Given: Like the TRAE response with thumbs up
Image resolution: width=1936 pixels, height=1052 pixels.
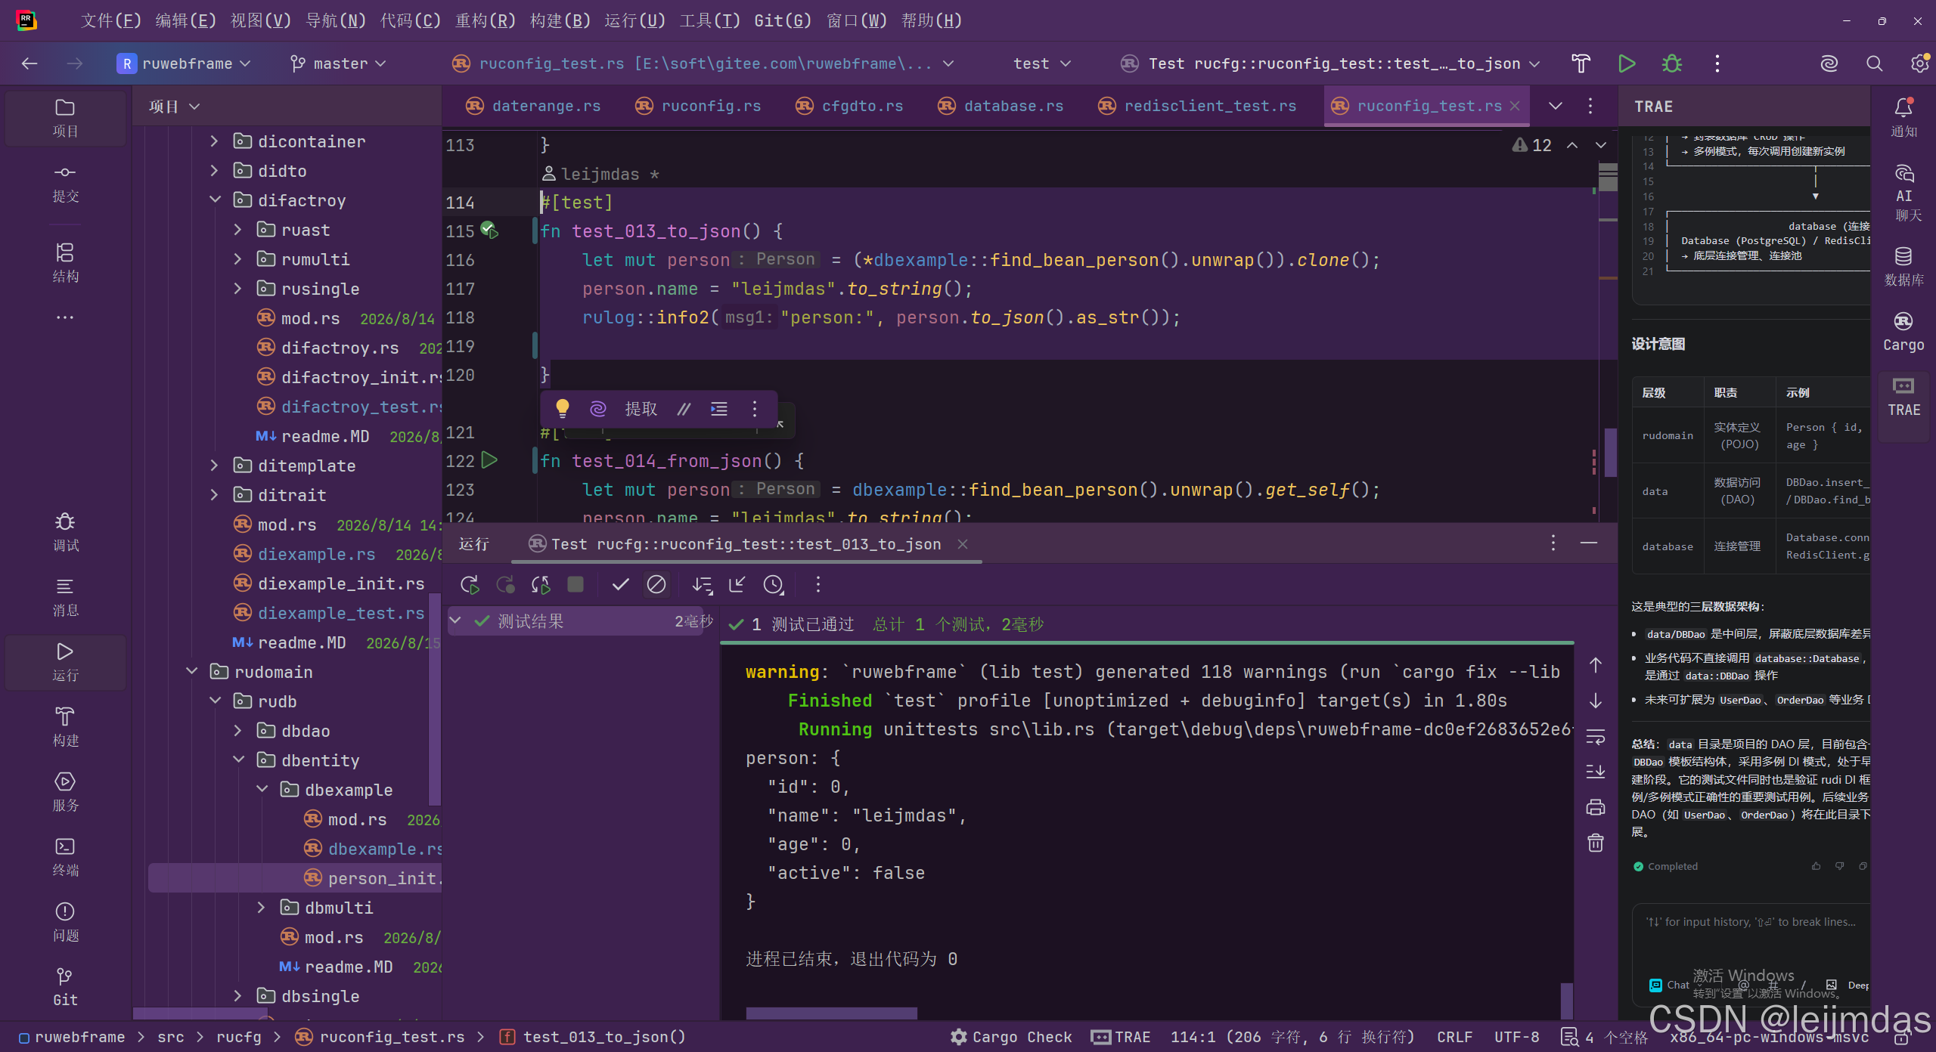Looking at the screenshot, I should 1816,866.
